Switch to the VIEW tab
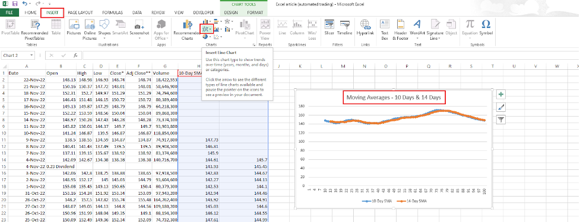Screen dimensions: 580x222 tap(179, 12)
